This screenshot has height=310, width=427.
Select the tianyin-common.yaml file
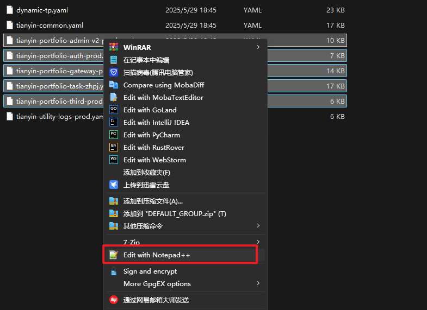49,25
